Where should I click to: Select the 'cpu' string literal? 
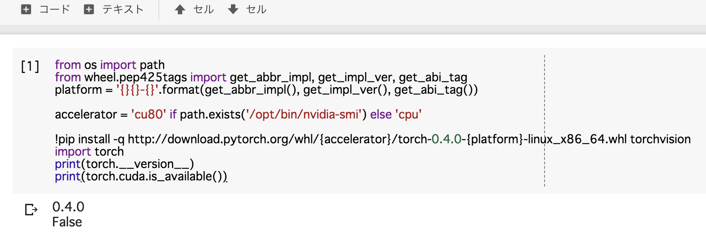pos(408,115)
